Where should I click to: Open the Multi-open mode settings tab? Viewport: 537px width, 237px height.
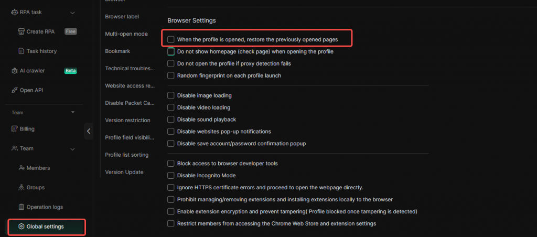pos(126,34)
